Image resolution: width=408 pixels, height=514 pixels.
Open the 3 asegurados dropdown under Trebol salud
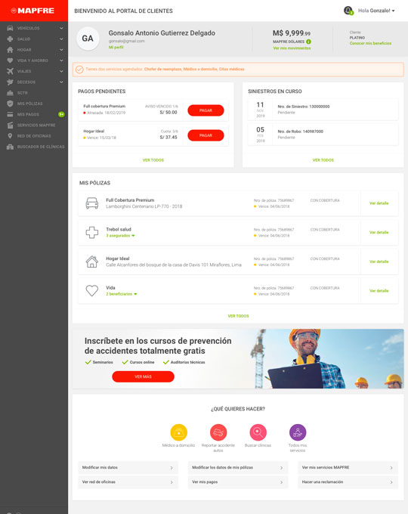coord(120,236)
